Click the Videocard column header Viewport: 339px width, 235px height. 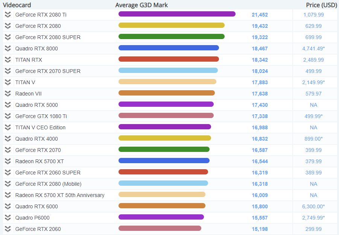[x=17, y=5]
